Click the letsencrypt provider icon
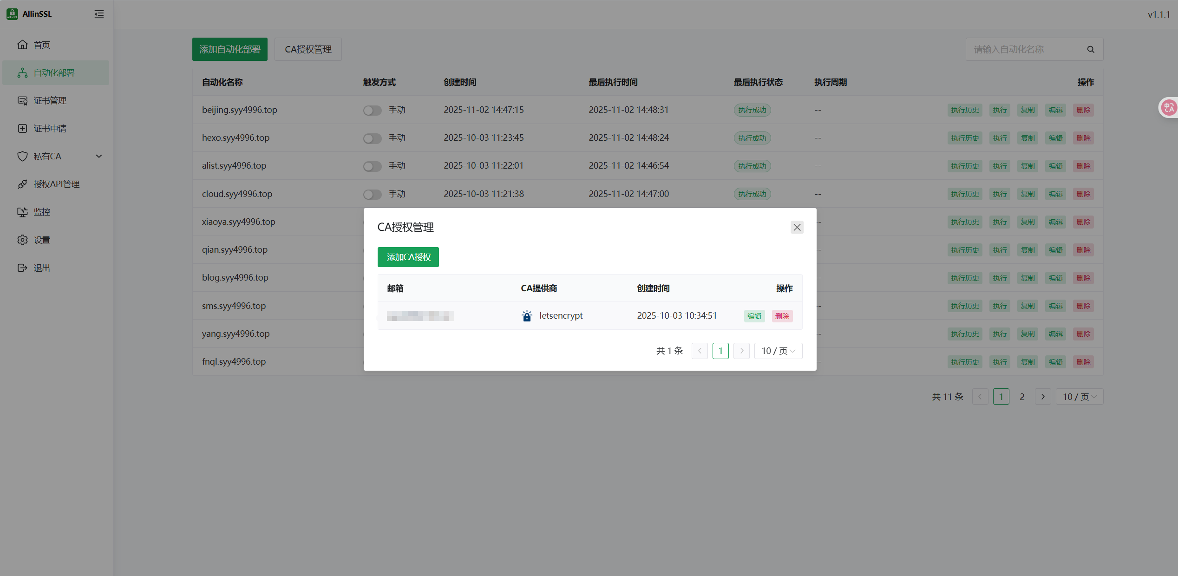1178x576 pixels. (527, 316)
